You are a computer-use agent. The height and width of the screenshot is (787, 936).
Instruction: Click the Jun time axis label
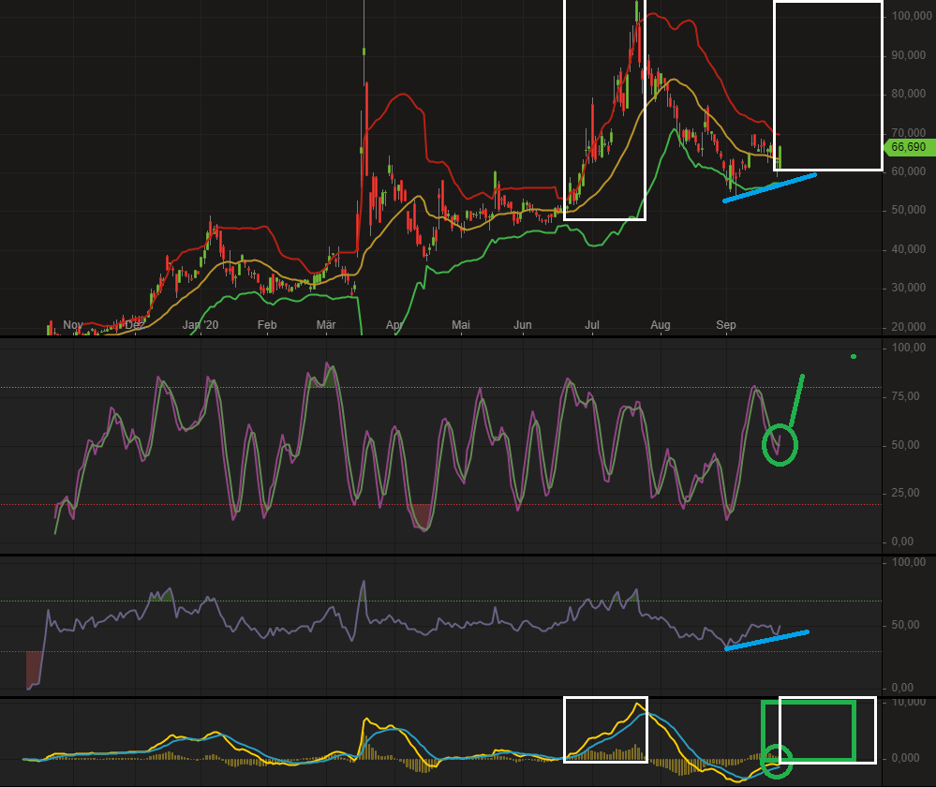coord(522,325)
